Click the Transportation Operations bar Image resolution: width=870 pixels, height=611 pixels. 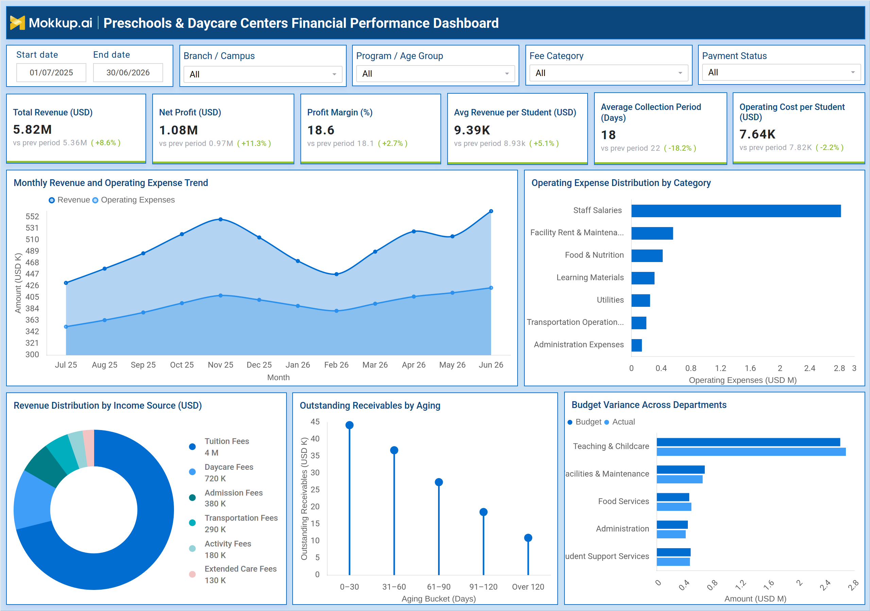coord(639,323)
